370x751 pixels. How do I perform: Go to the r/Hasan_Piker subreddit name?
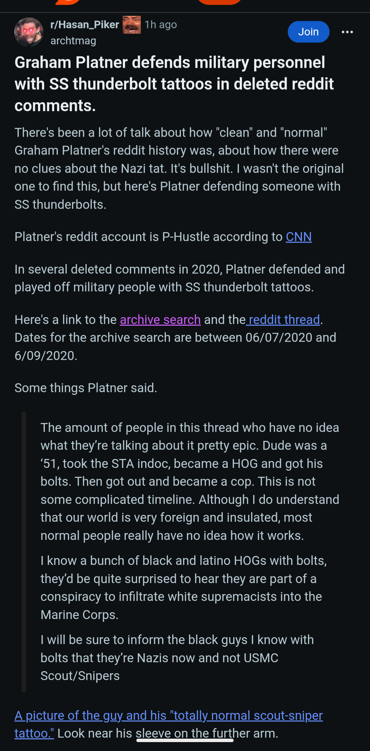tap(85, 25)
